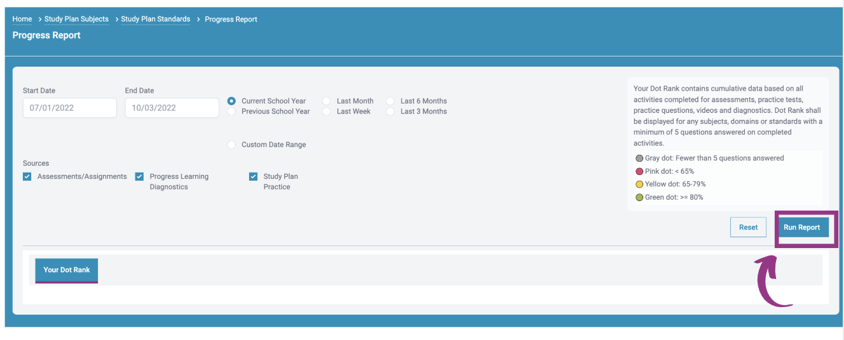Viewport: 844px width, 340px height.
Task: Click the End Date field
Action: 172,108
